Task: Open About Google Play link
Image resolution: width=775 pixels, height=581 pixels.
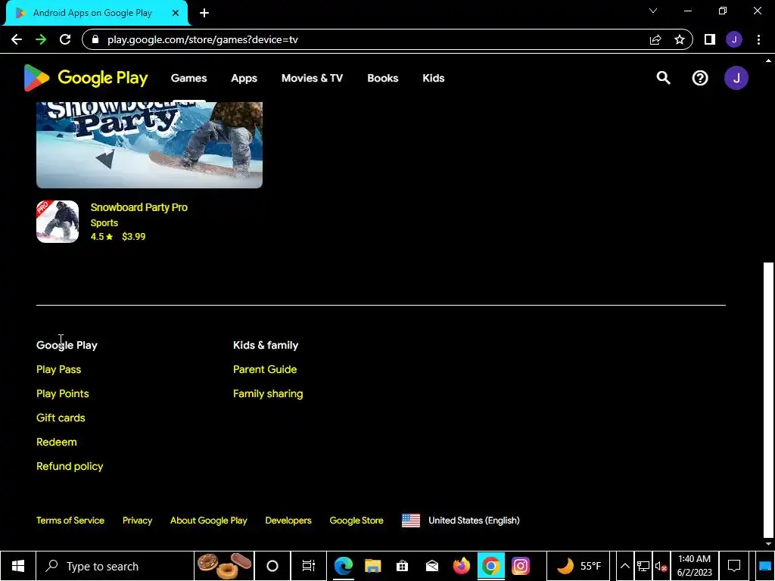Action: (209, 520)
